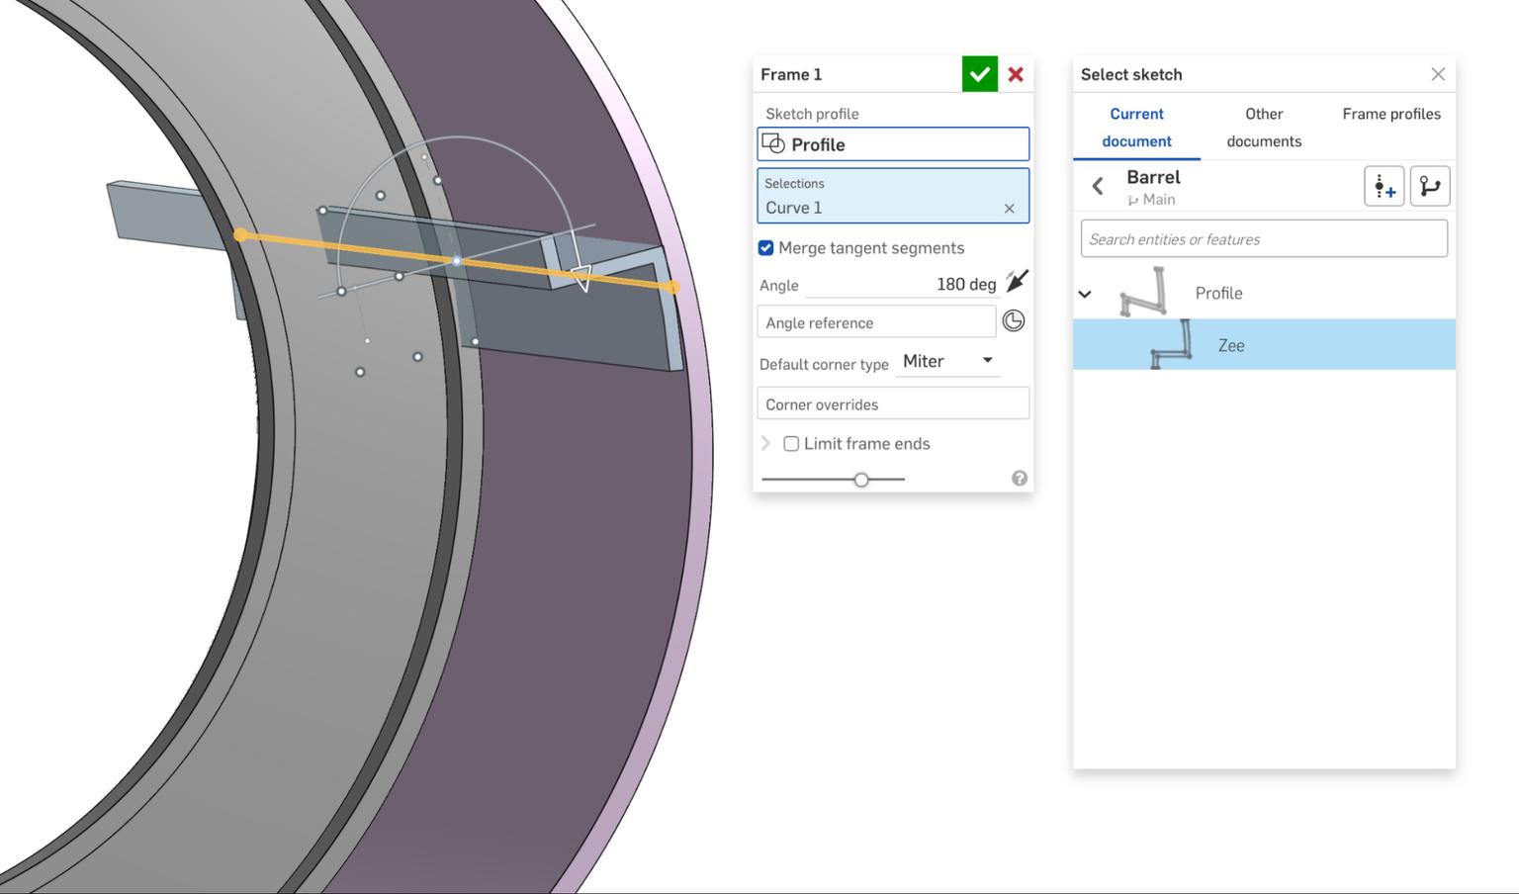
Task: Adjust the preview opacity slider handle
Action: point(860,478)
